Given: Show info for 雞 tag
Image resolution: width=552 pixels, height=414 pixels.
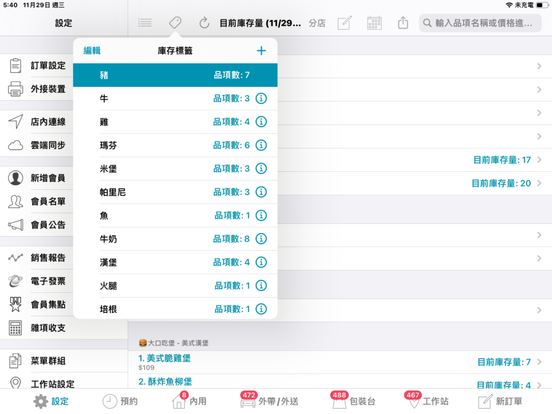Looking at the screenshot, I should [x=261, y=122].
